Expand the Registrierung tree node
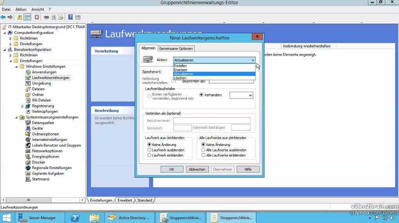This screenshot has height=223, width=399. coord(22,106)
